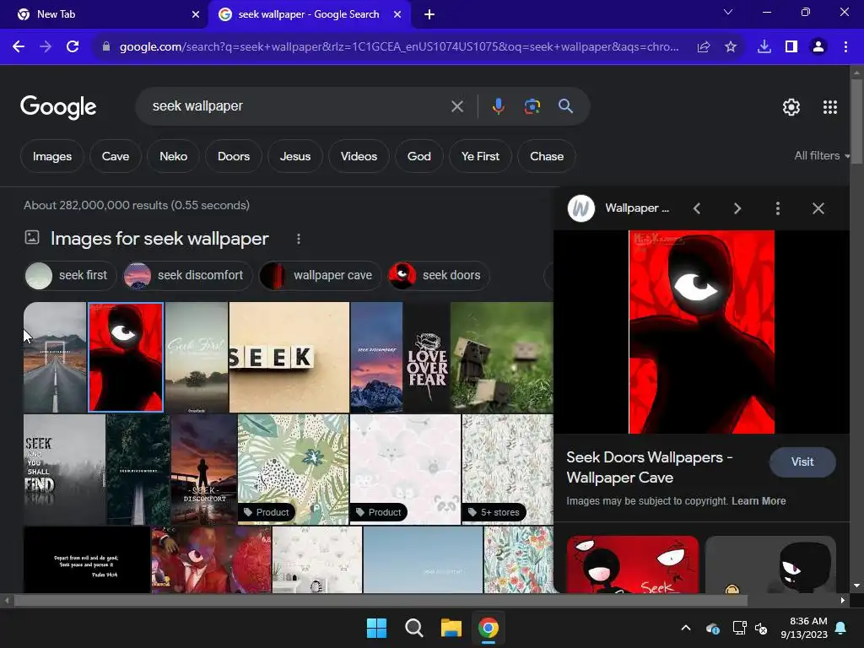
Task: Open the clock and date flyout
Action: 804,628
